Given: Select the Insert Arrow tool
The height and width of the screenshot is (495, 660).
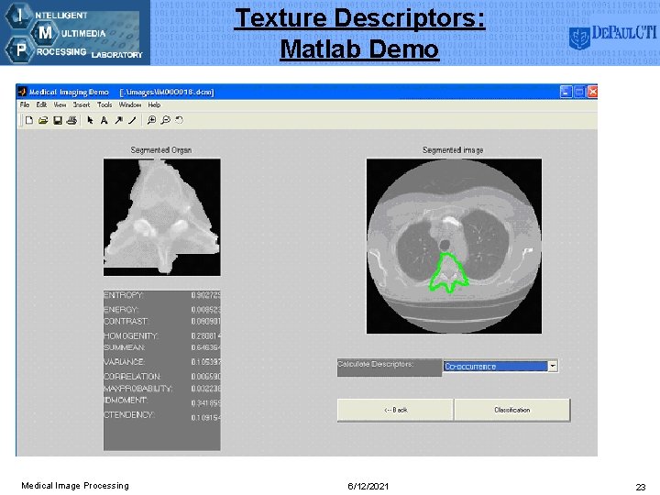Looking at the screenshot, I should point(118,120).
